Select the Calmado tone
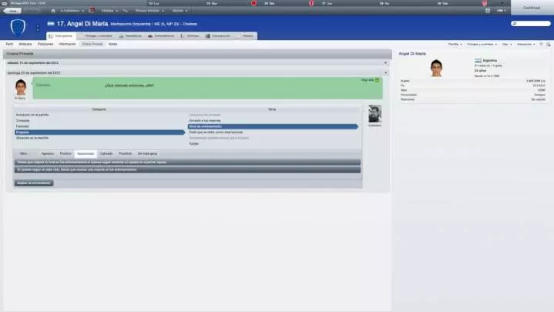554x312 pixels. click(106, 154)
